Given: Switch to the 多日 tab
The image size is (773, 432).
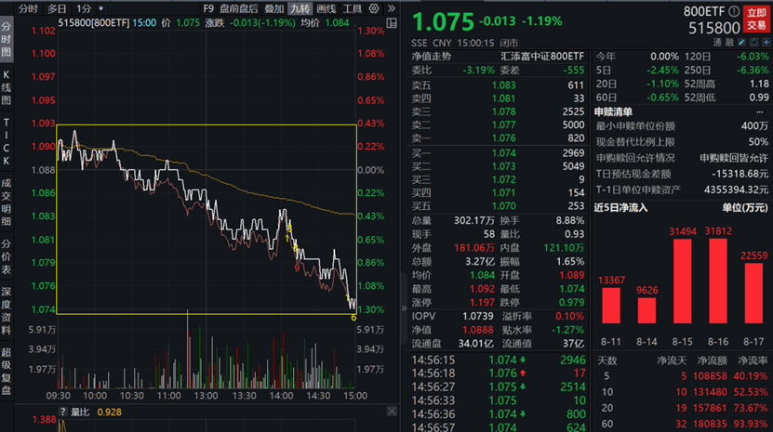Looking at the screenshot, I should pos(57,7).
